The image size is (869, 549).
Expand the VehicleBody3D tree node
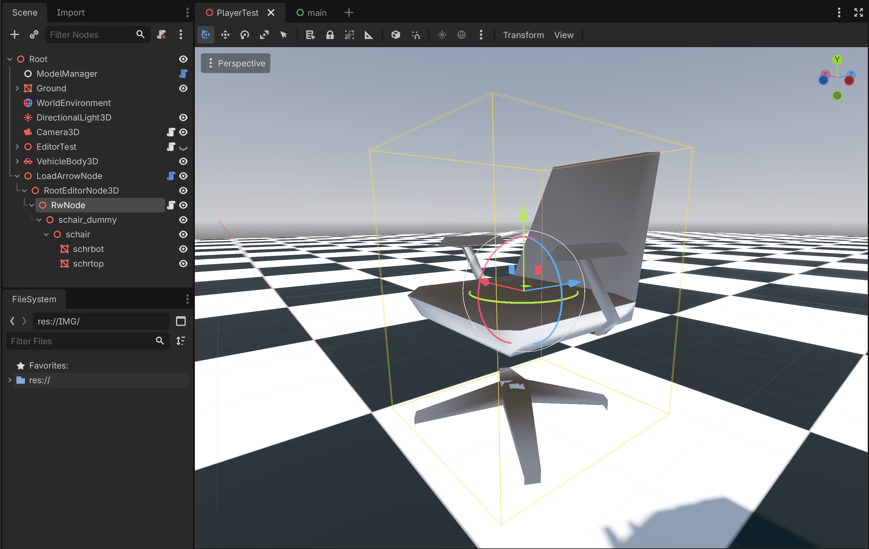[17, 161]
